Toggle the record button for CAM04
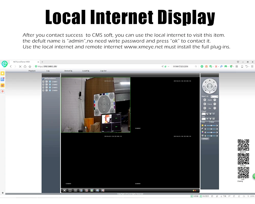 click(43, 90)
